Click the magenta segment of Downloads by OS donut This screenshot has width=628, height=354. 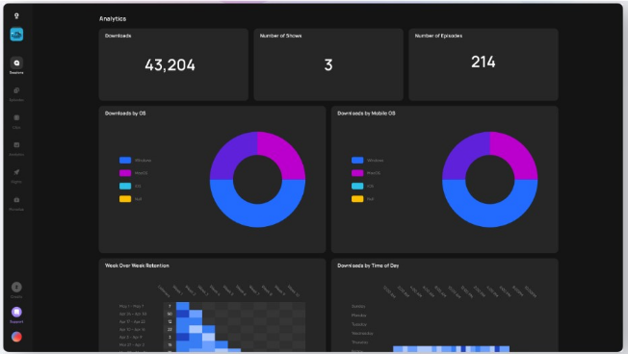click(283, 155)
